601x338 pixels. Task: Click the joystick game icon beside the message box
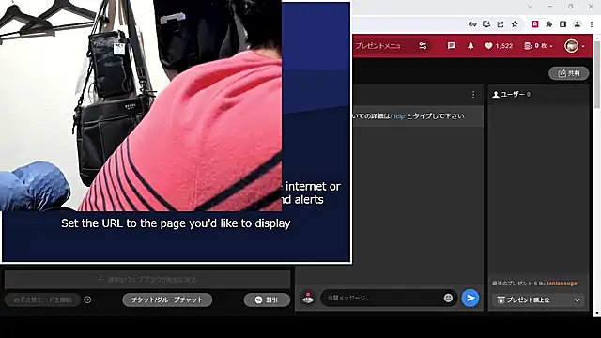click(308, 299)
